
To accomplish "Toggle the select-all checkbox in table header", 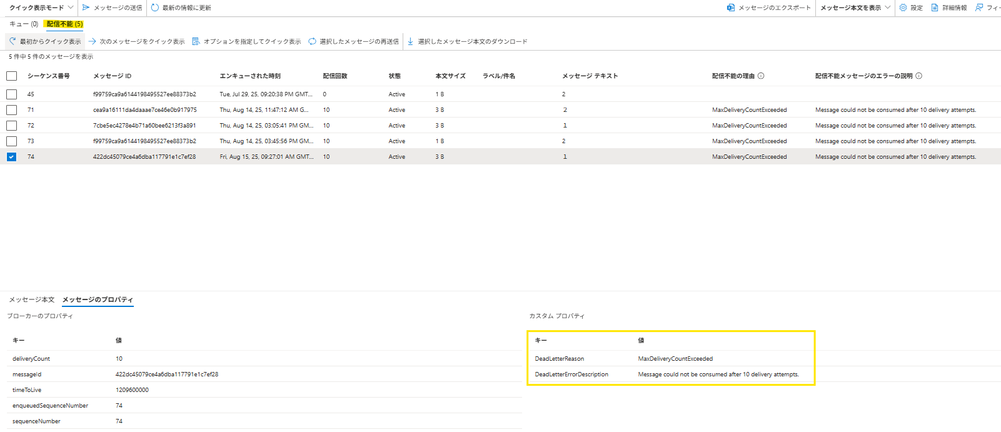I will pyautogui.click(x=11, y=76).
